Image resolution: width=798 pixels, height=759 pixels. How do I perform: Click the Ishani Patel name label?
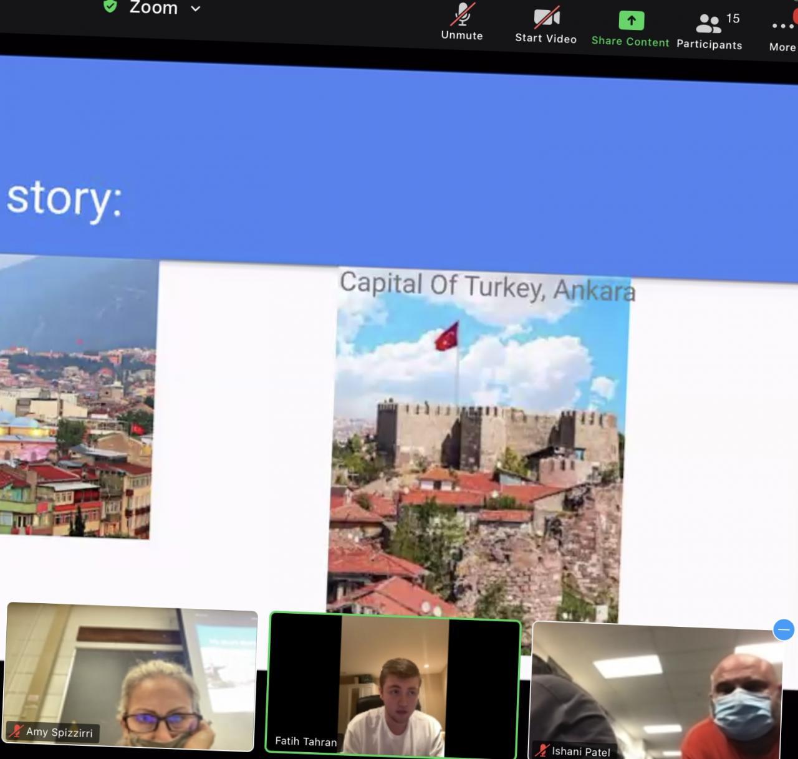click(581, 752)
